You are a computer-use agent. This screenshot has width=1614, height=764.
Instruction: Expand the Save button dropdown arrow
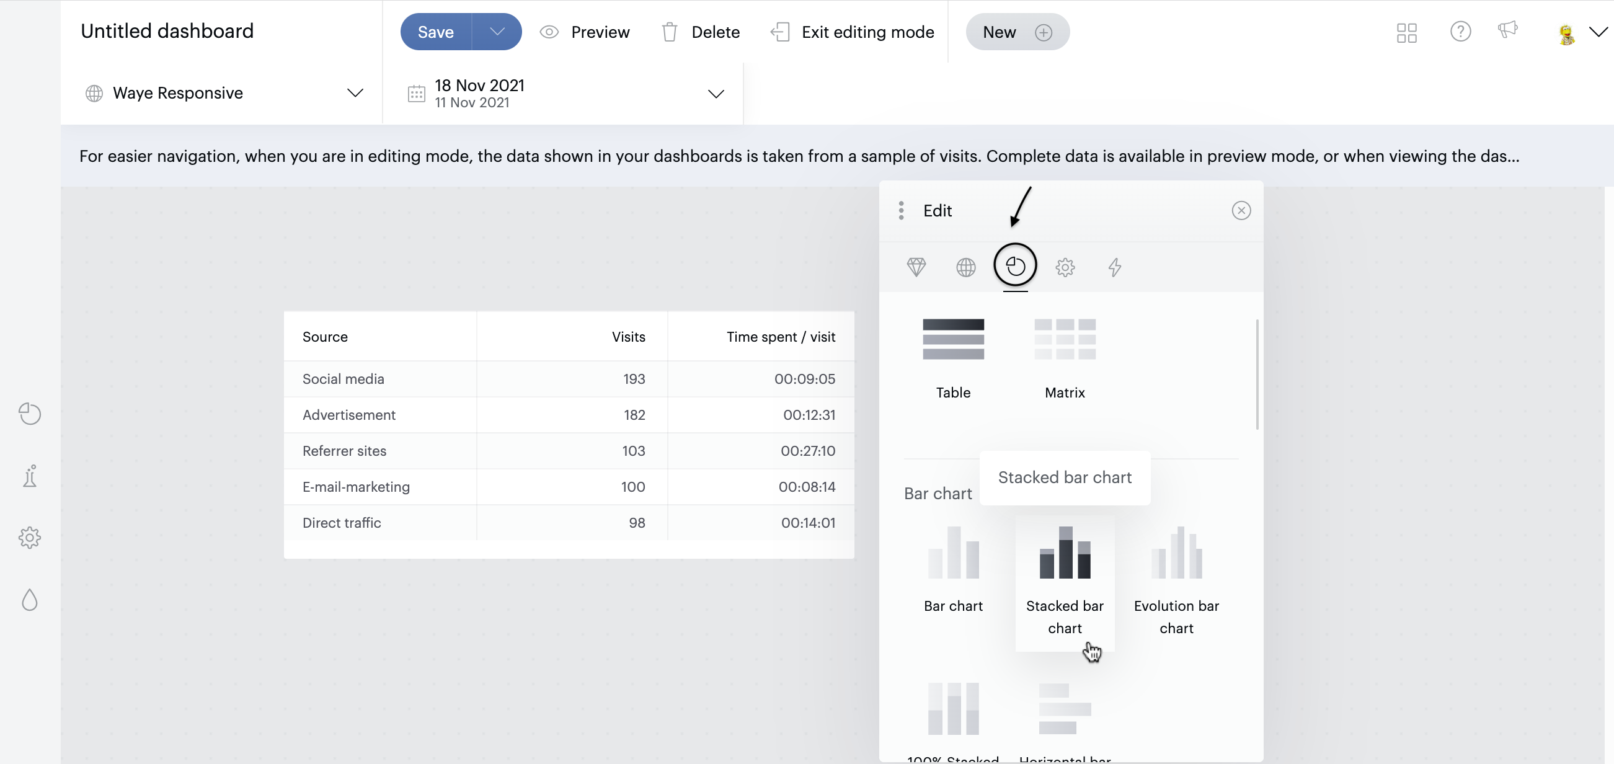(497, 32)
